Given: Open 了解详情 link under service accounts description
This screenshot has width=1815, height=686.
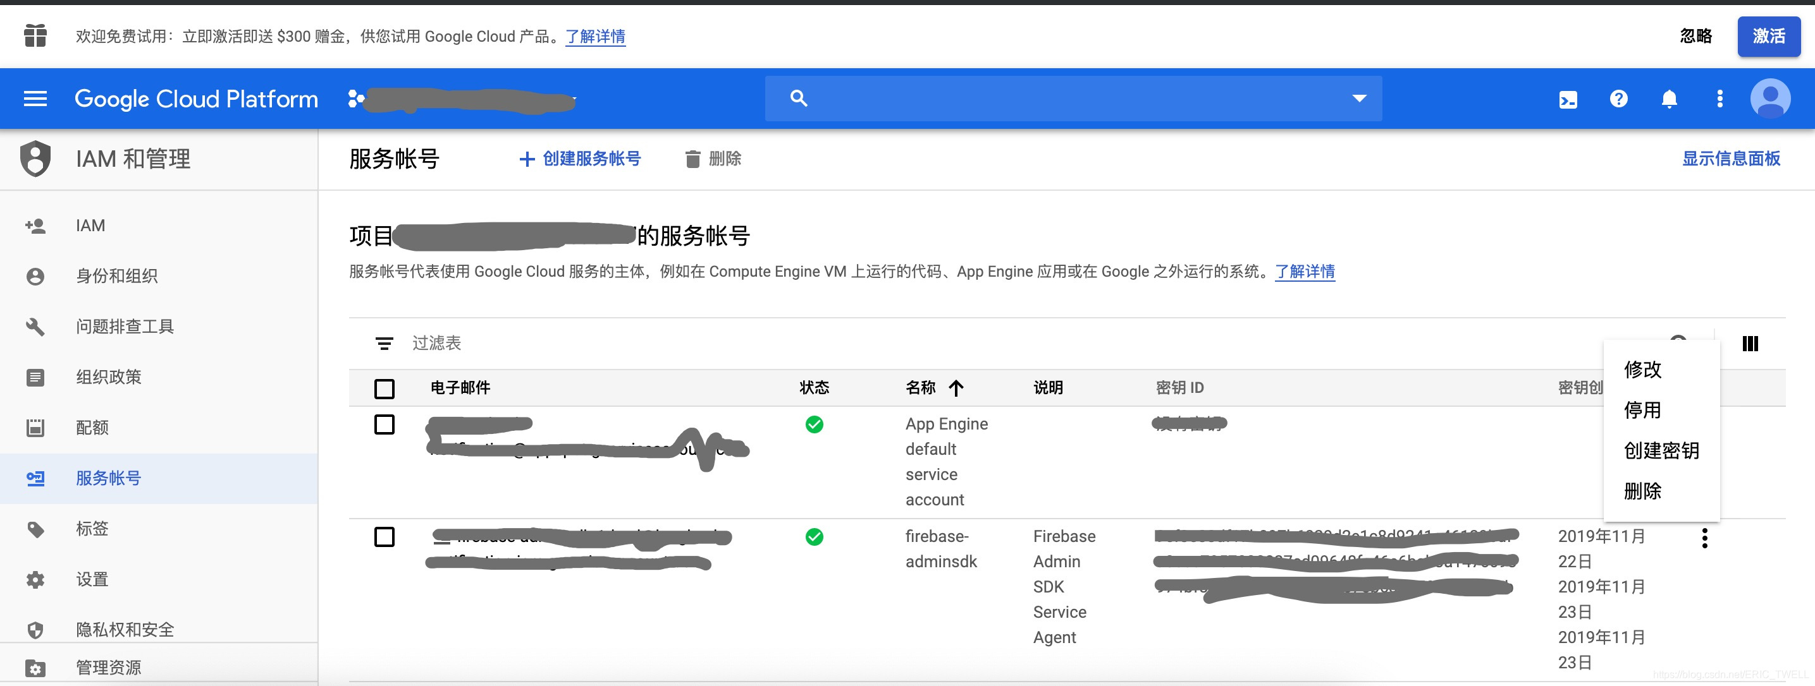Looking at the screenshot, I should click(x=1305, y=272).
